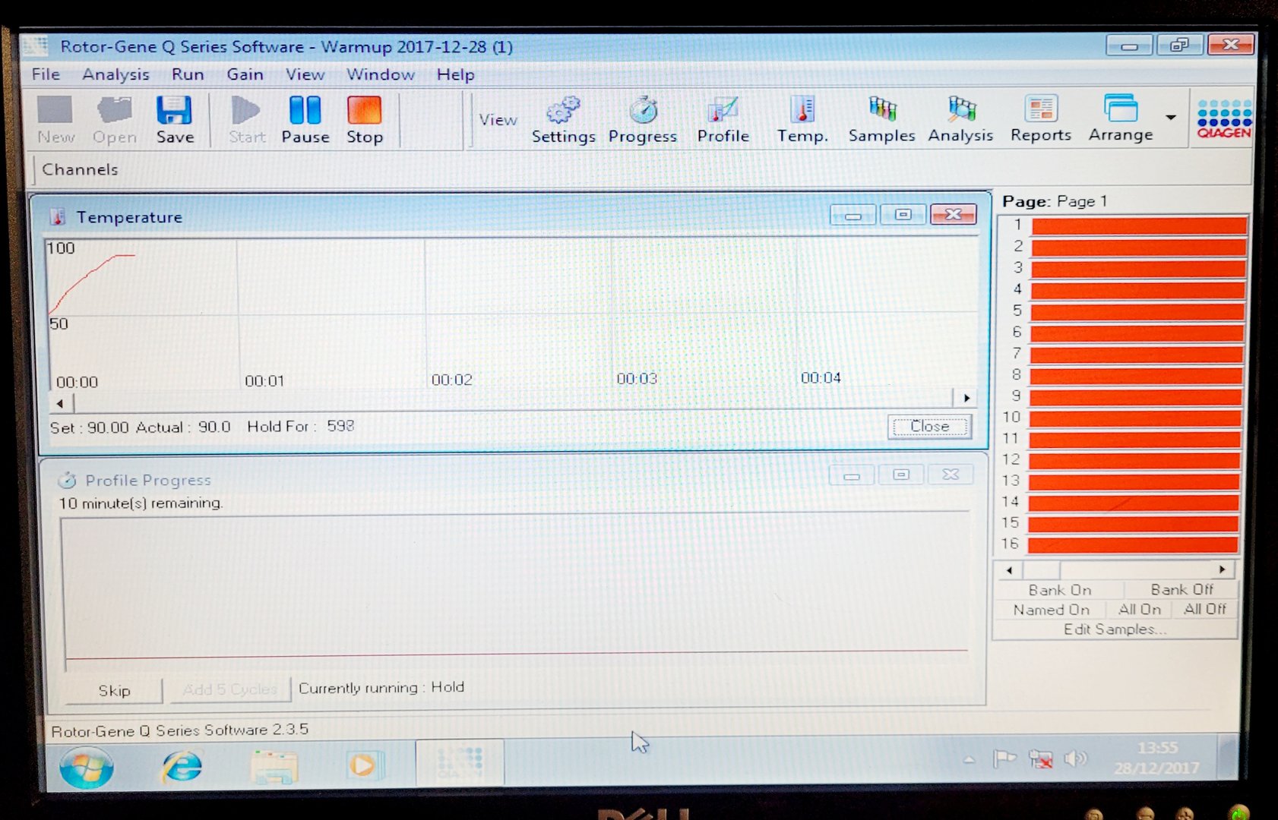Maximize the Profile Progress window
1278x820 pixels.
click(x=901, y=475)
